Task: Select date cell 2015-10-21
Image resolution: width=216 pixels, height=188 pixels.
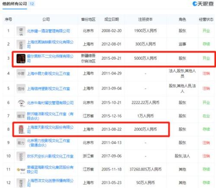Action: pyautogui.click(x=111, y=103)
